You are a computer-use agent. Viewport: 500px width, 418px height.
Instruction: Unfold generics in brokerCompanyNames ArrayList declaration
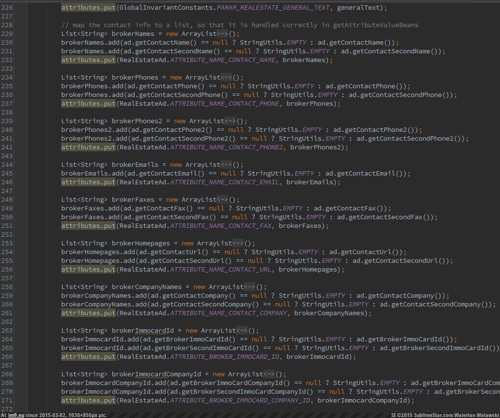coord(249,287)
